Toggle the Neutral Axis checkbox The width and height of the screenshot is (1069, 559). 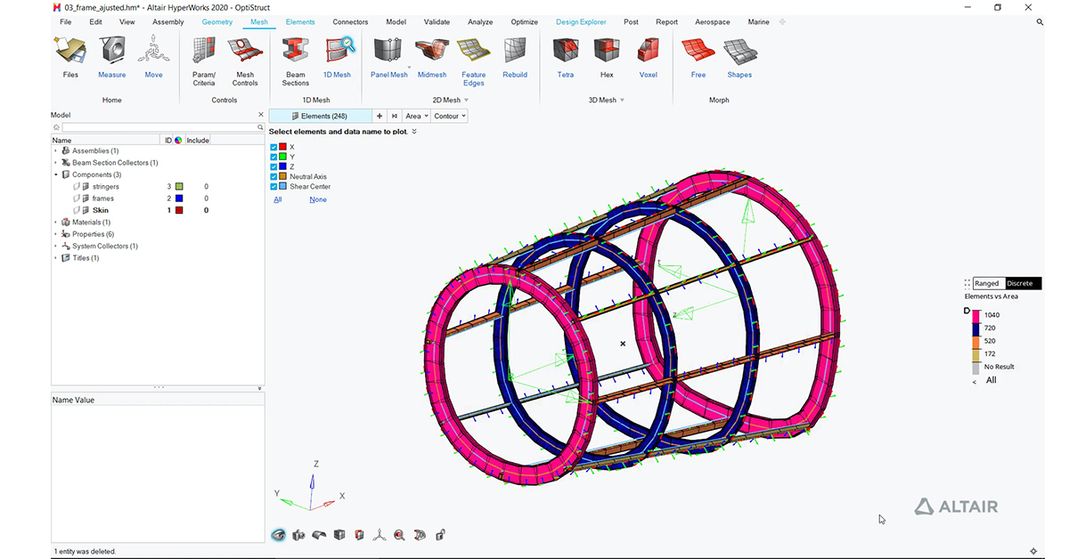tap(274, 176)
